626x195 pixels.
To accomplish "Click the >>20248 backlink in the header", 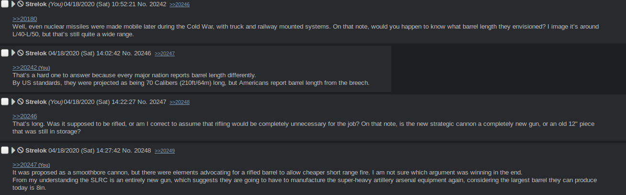I will [180, 102].
